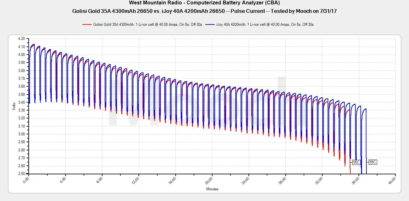Select the 4.00 value on Volts axis

coord(21,55)
